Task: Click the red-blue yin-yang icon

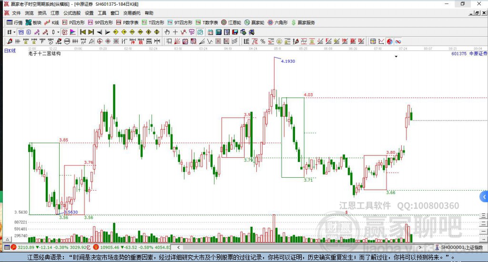Action: coord(390,41)
